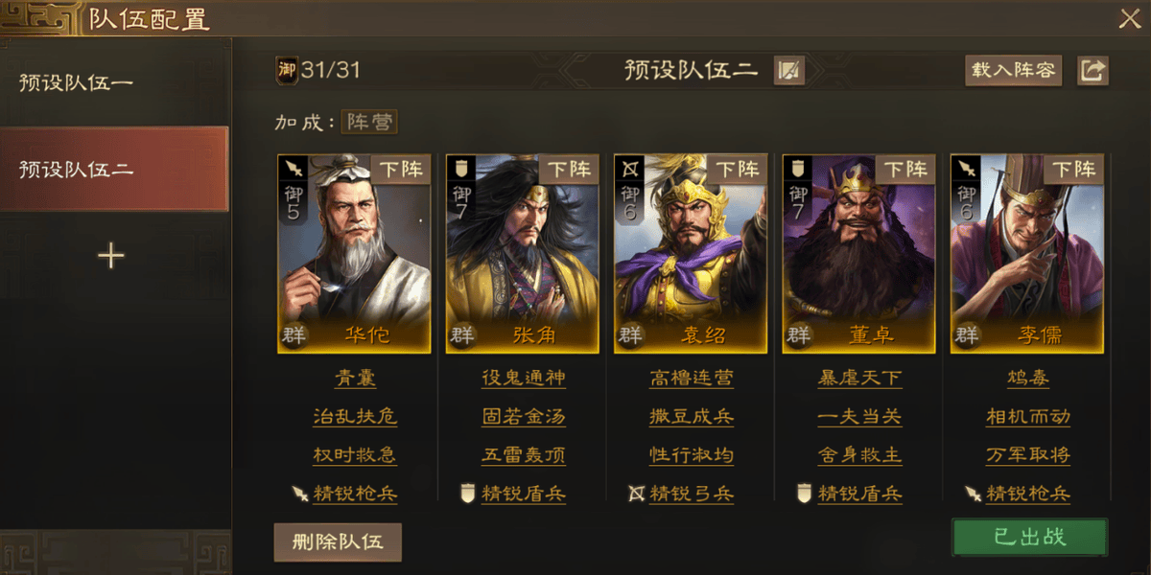Open the 高橹连营 skill link under 袁绍

coord(692,379)
